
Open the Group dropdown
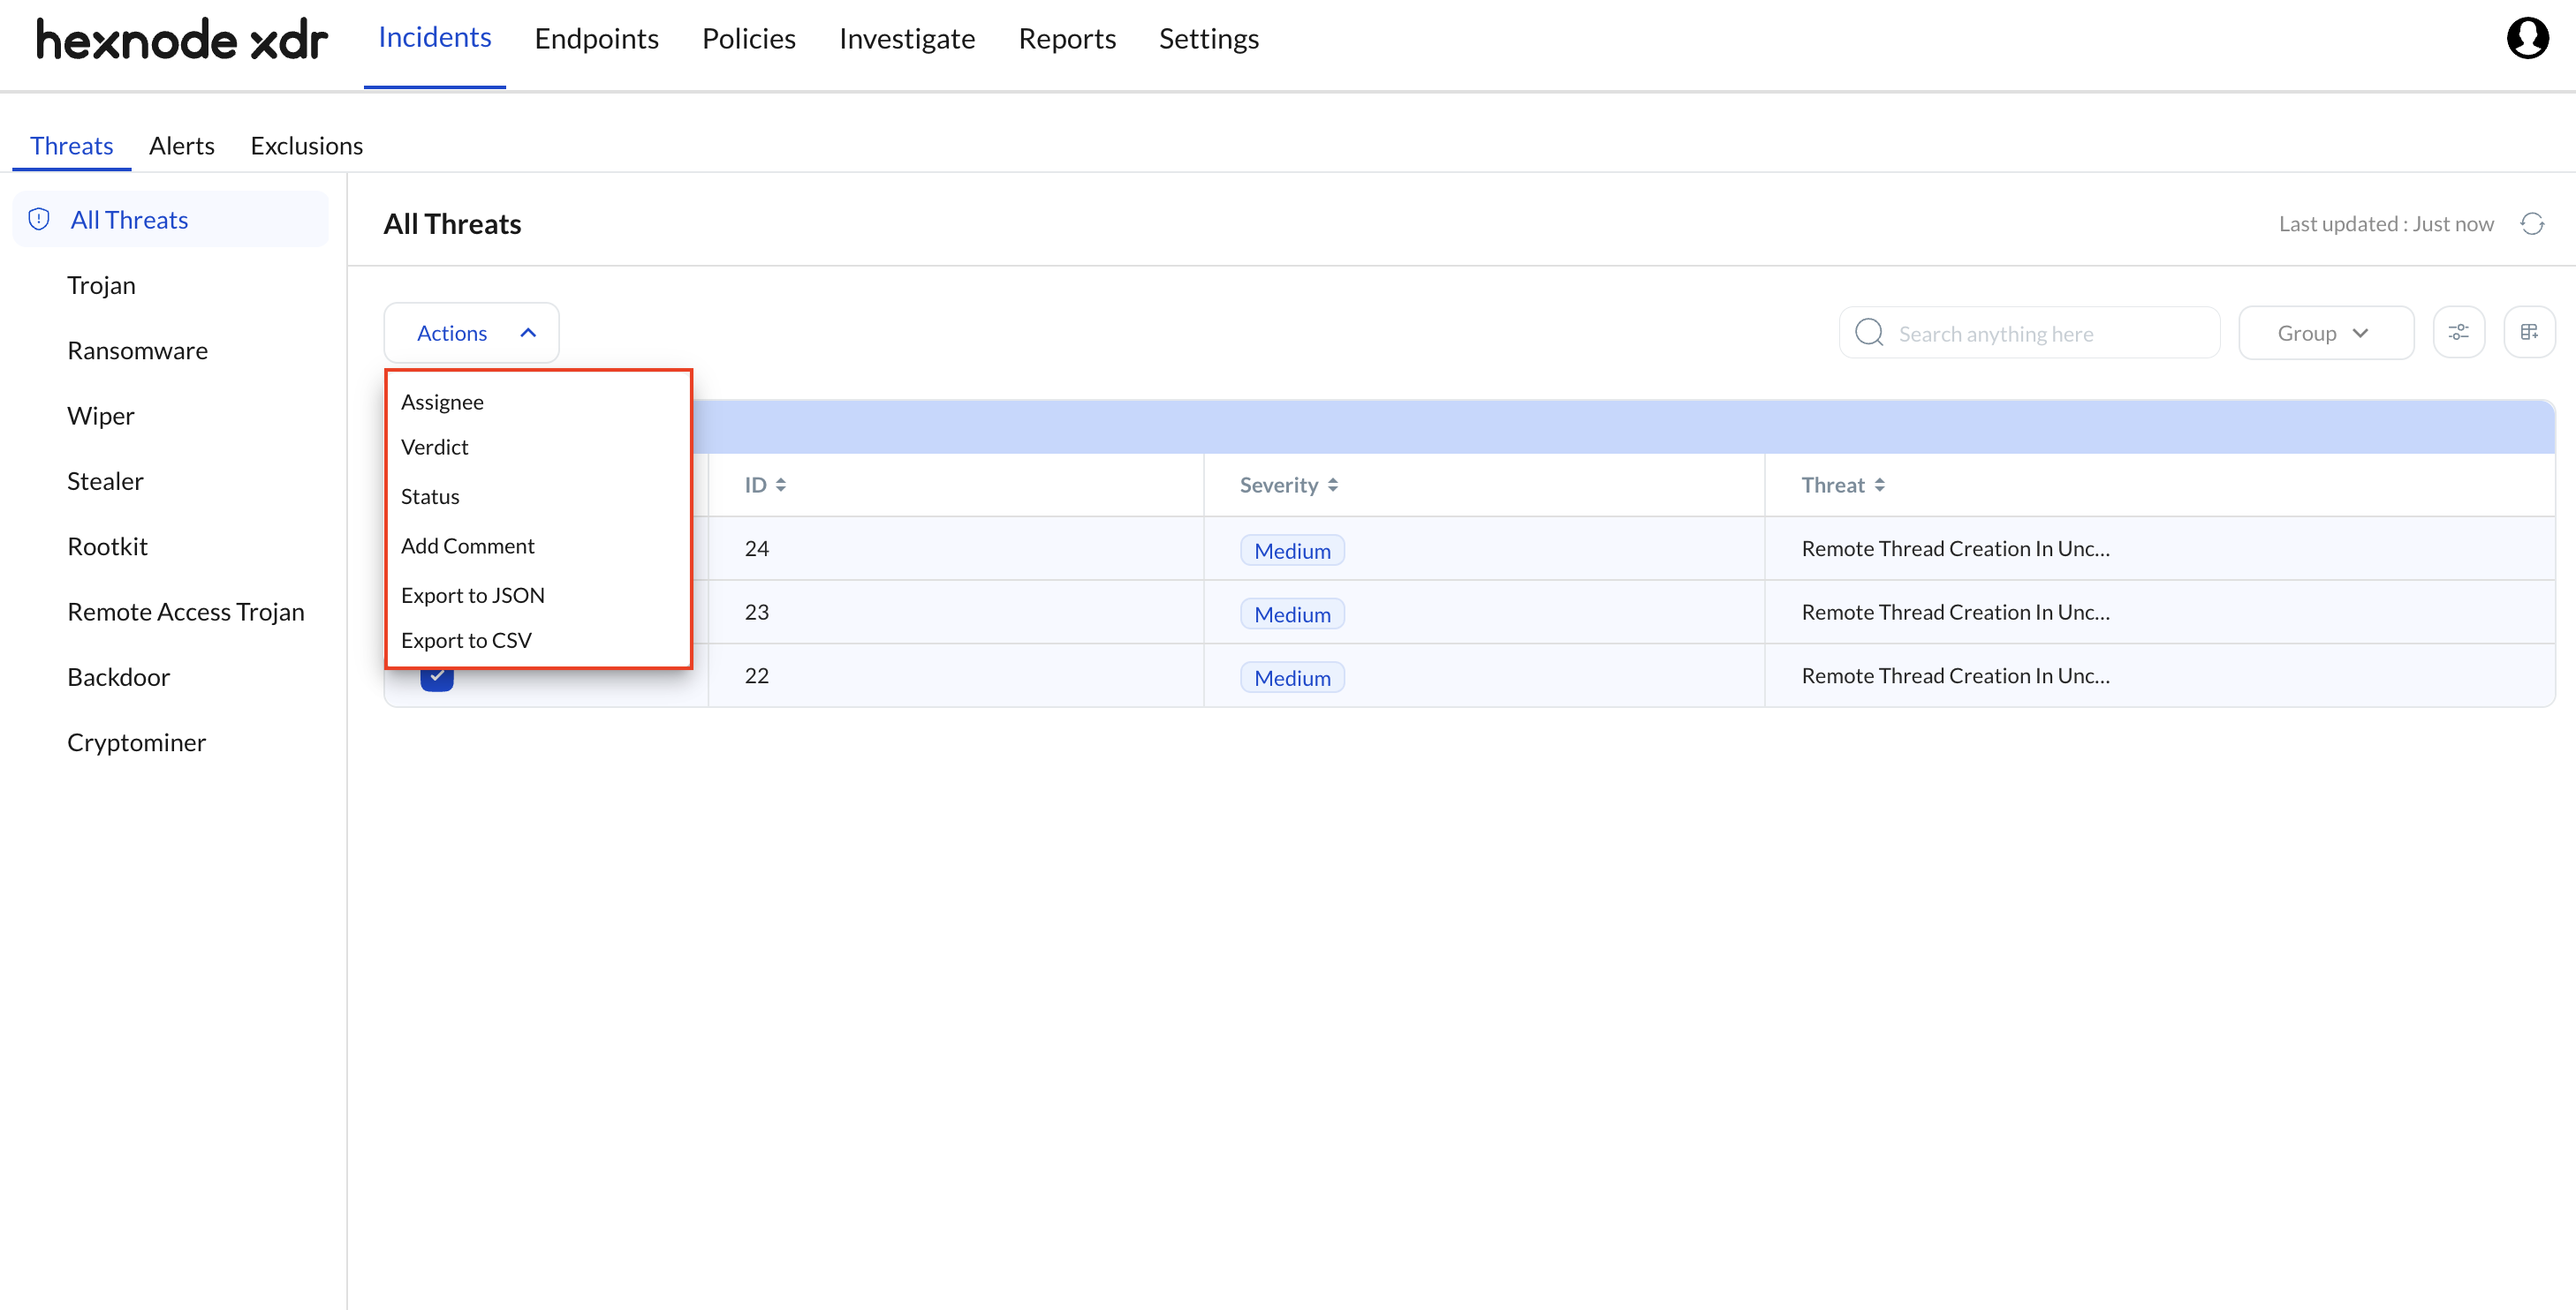coord(2325,333)
